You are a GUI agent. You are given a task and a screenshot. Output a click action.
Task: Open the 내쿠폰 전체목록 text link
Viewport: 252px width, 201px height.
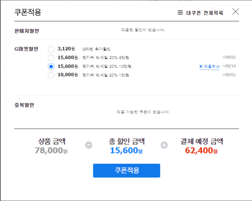pos(205,13)
